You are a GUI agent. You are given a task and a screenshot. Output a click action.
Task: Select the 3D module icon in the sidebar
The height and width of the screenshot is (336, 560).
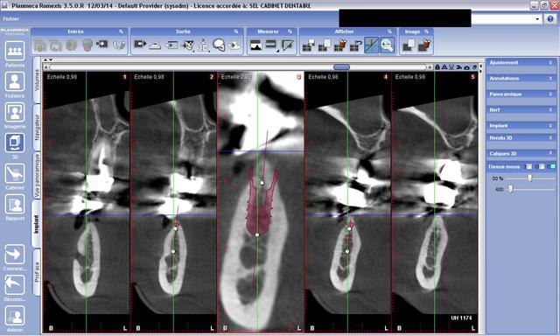[15, 143]
